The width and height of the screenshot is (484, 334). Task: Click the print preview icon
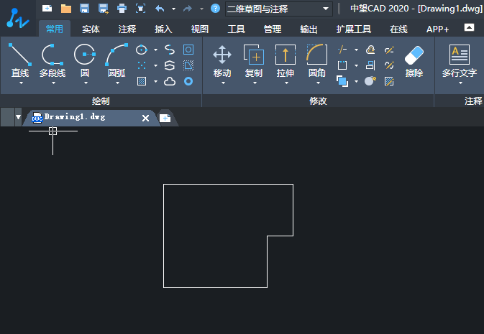pos(140,9)
